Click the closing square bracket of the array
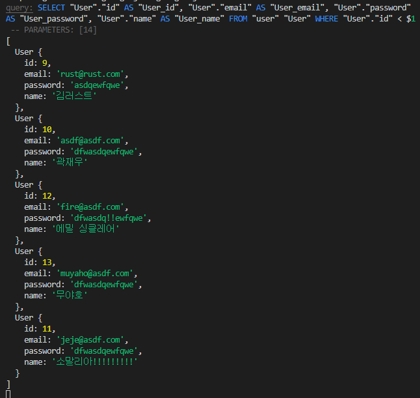Viewport: 420px width, 398px height. pyautogui.click(x=8, y=384)
